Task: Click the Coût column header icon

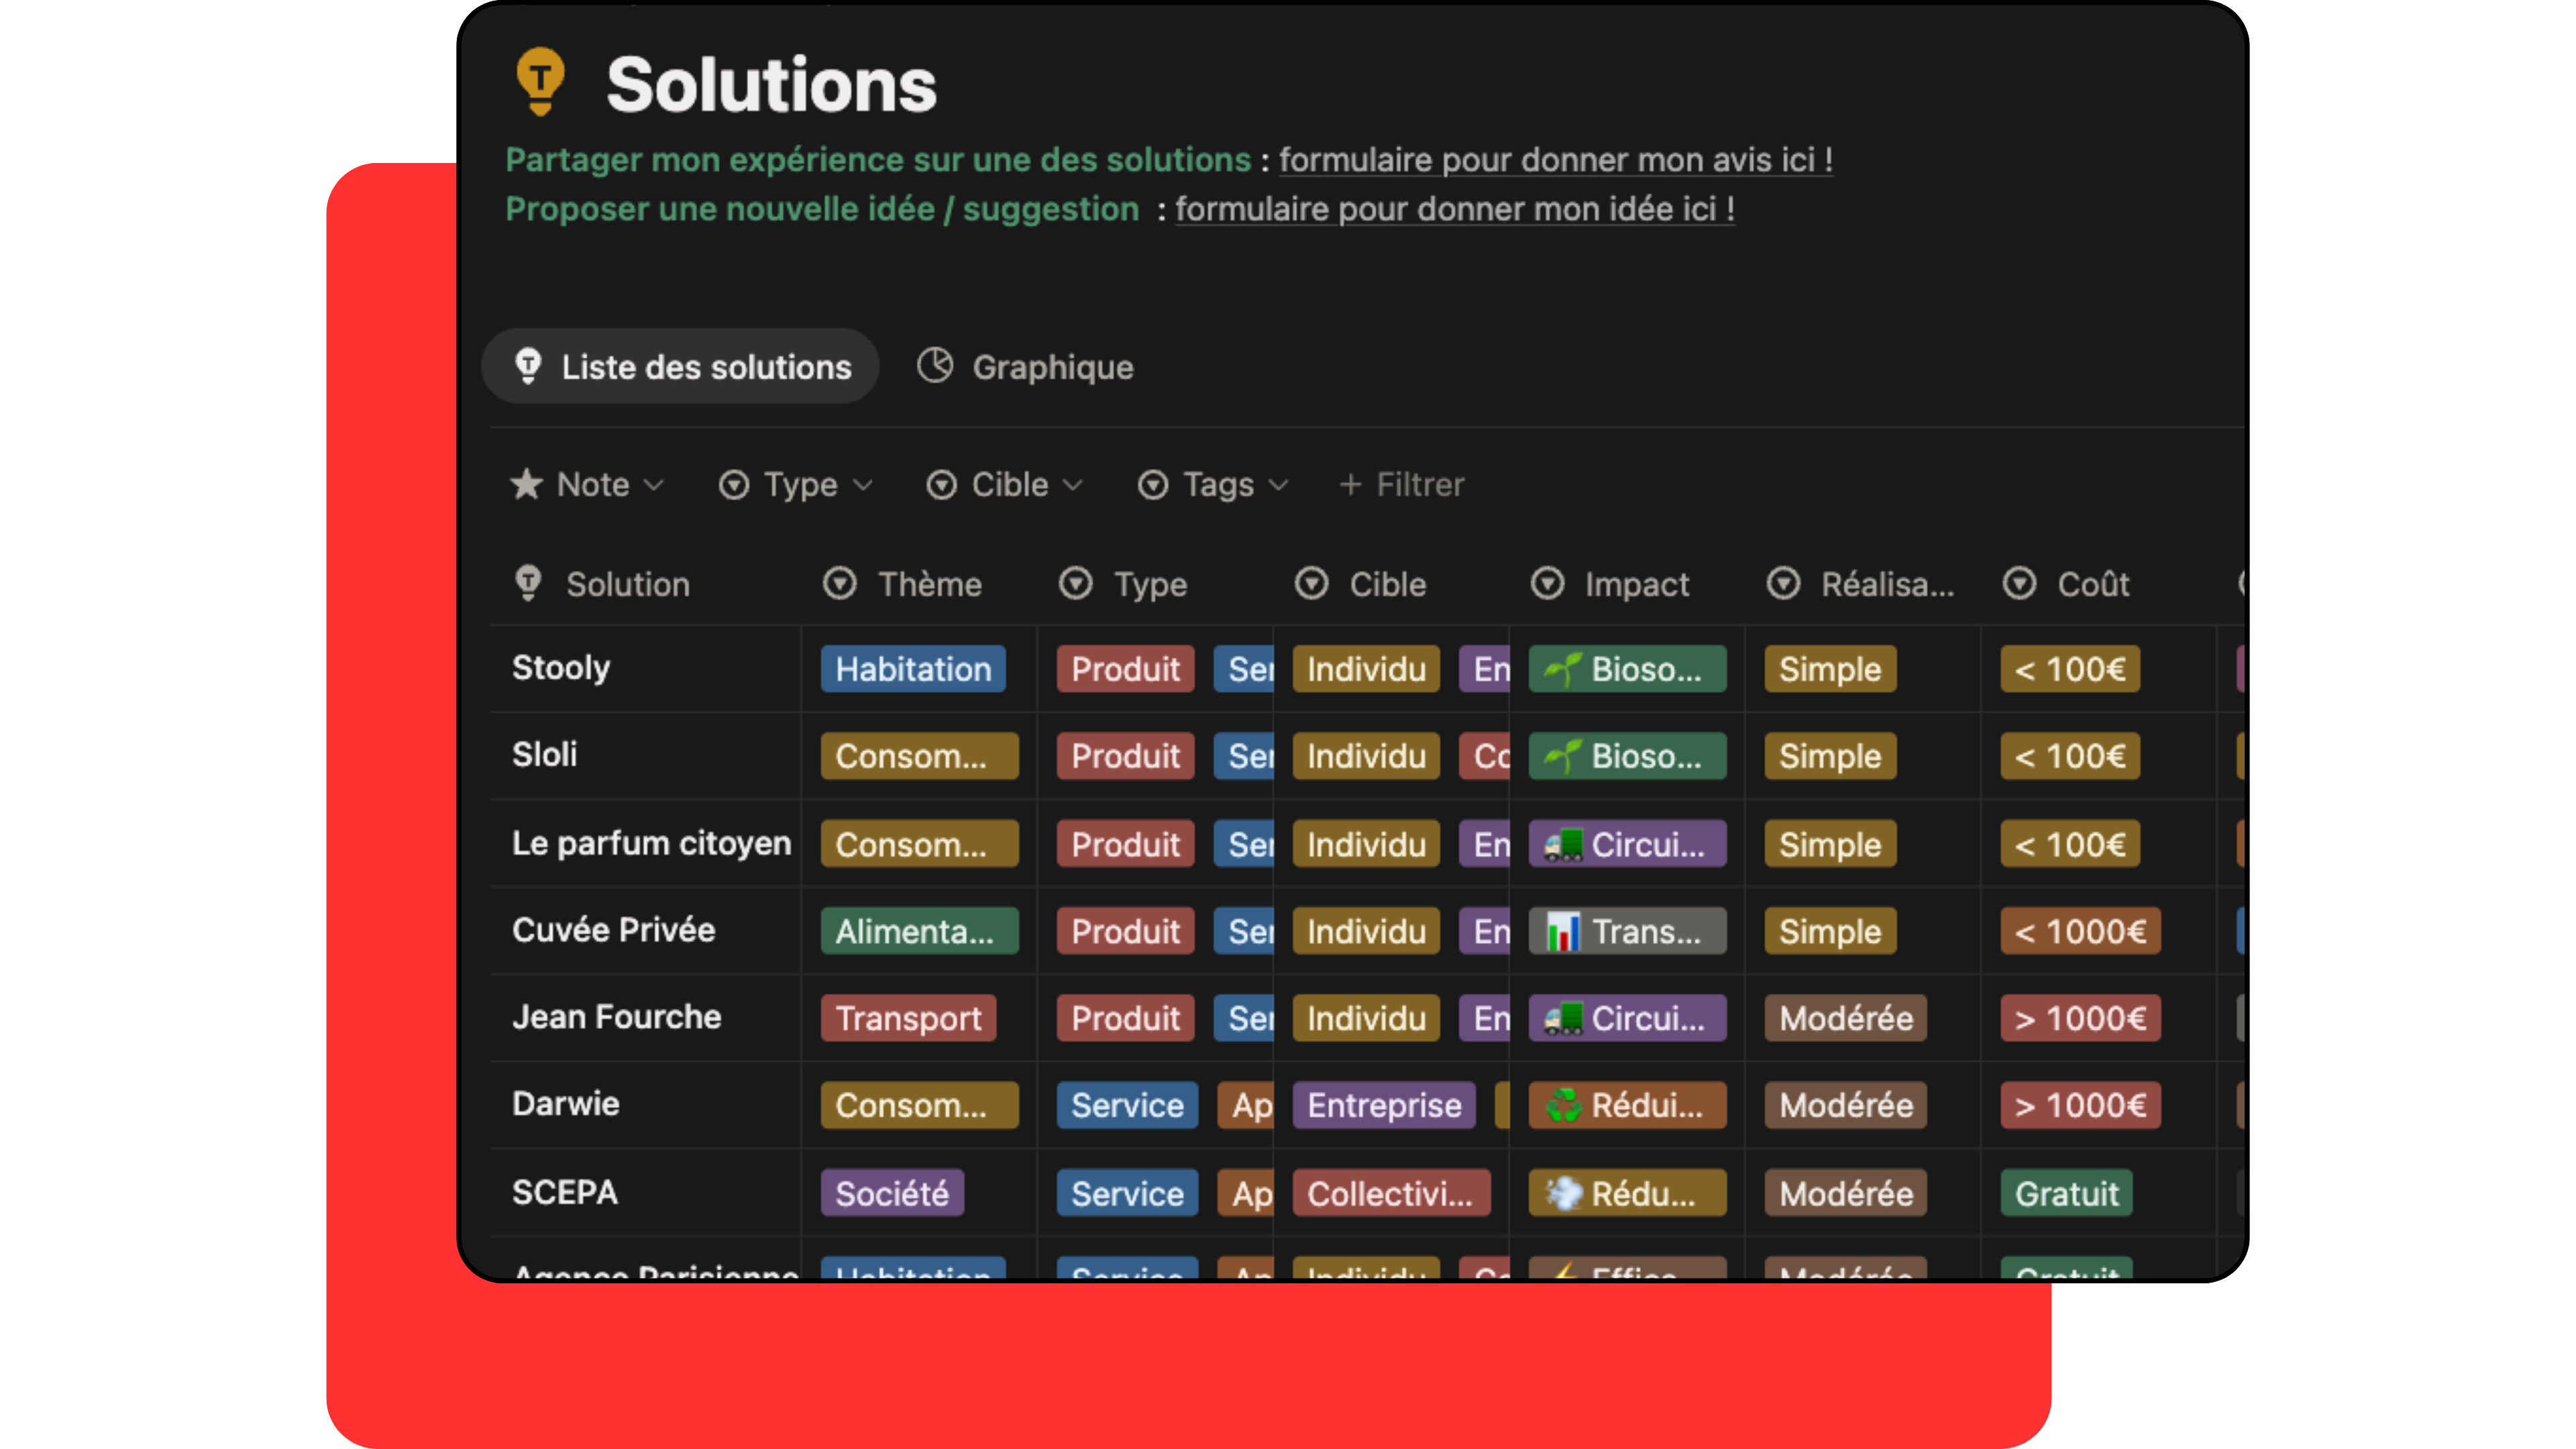Action: click(2019, 584)
